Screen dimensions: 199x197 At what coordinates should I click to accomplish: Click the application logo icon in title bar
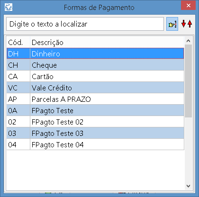coord(9,7)
